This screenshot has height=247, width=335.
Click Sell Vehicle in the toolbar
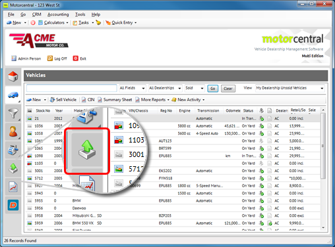[x=63, y=100]
